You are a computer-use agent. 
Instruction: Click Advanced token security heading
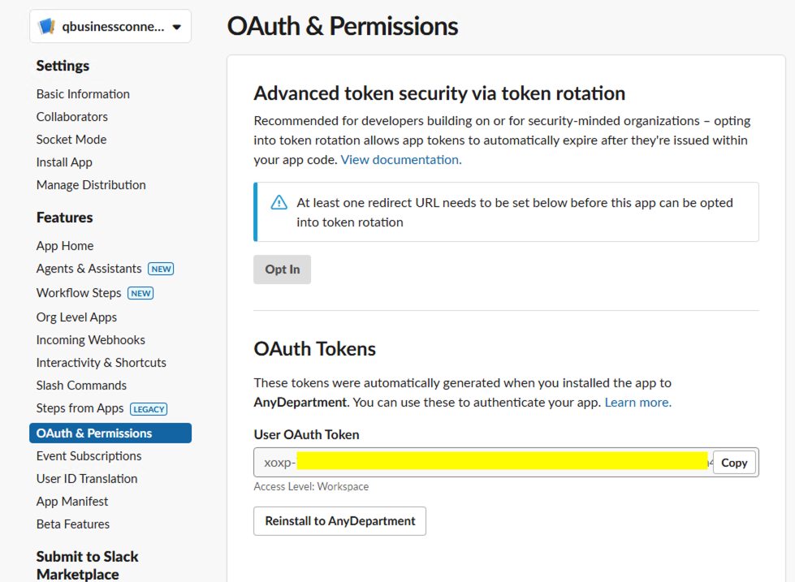tap(439, 94)
